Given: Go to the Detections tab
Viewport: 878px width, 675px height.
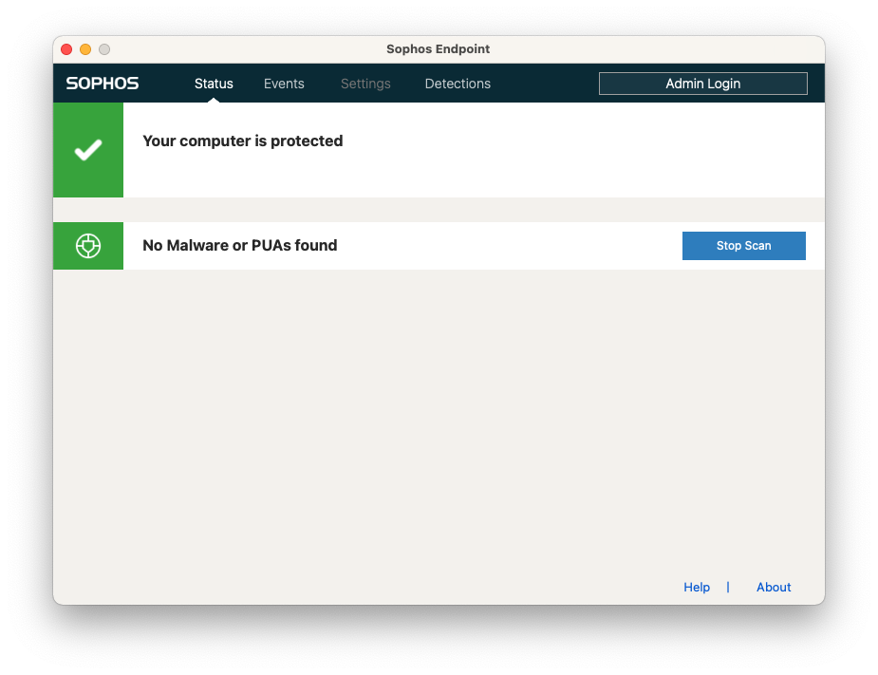Looking at the screenshot, I should point(458,84).
